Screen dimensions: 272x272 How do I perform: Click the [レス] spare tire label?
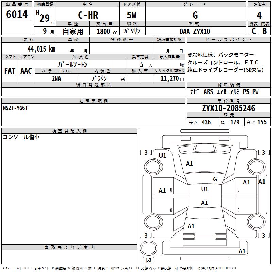(149, 260)
